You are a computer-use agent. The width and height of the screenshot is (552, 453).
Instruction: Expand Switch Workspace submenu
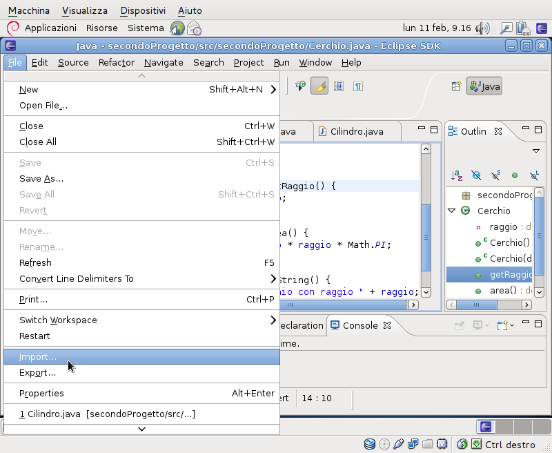point(273,320)
